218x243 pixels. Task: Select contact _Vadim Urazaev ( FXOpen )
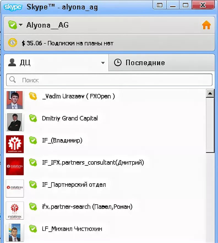click(105, 100)
